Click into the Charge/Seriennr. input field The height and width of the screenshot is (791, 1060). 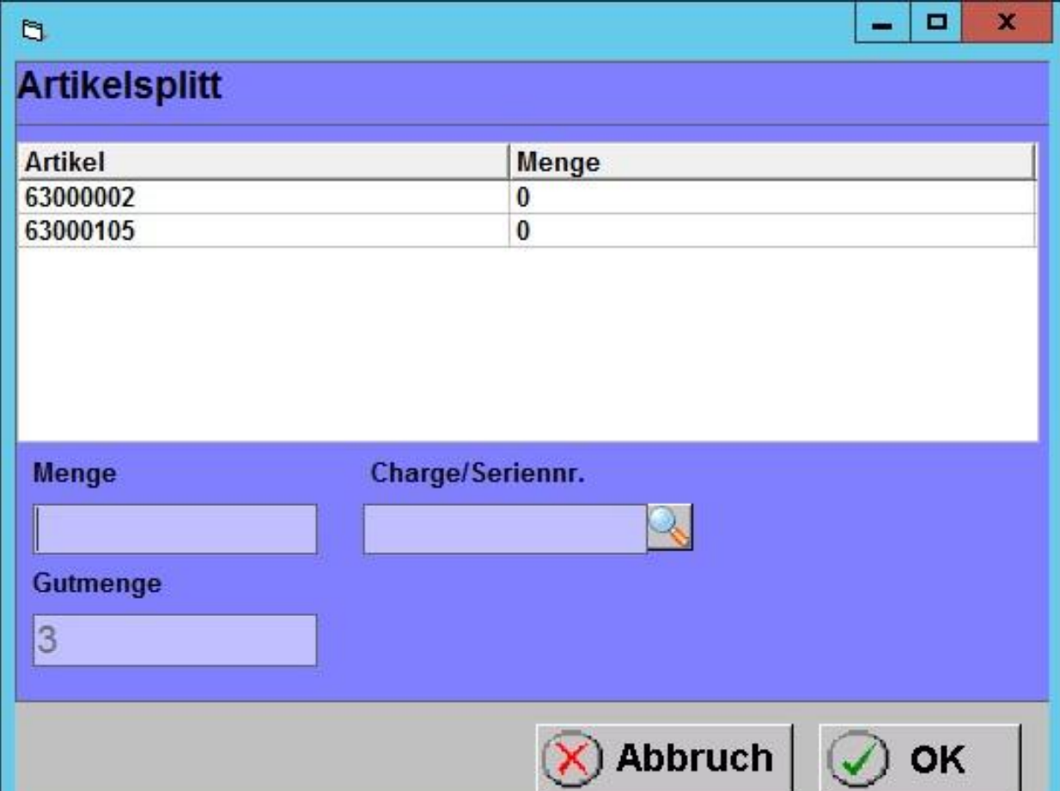point(504,529)
